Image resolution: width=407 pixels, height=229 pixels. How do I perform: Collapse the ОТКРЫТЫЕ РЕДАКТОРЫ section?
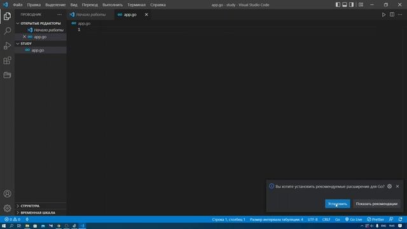click(41, 24)
